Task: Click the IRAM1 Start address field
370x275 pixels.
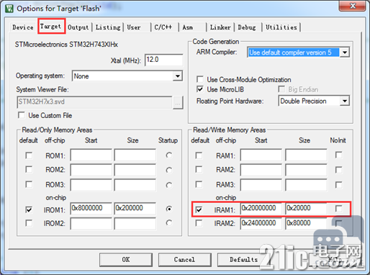Action: click(261, 209)
